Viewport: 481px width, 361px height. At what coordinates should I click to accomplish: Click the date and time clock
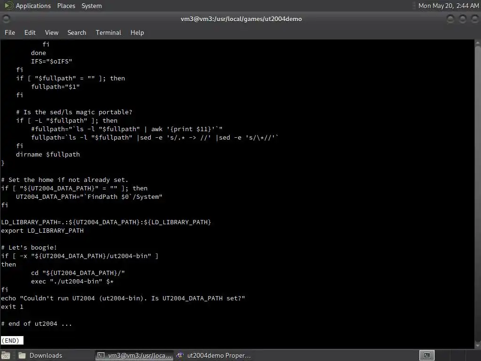[448, 6]
